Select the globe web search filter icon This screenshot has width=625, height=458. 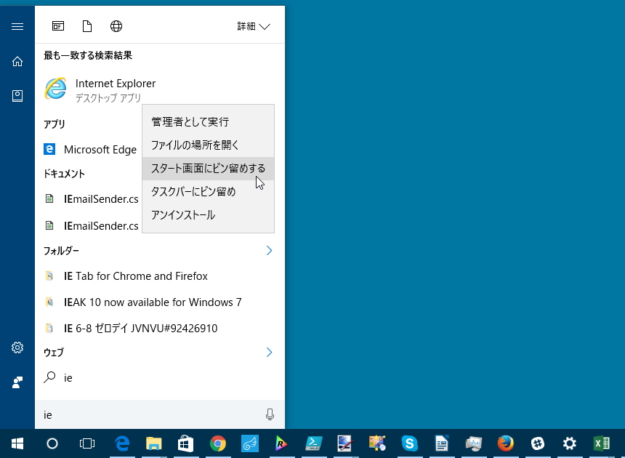coord(116,25)
